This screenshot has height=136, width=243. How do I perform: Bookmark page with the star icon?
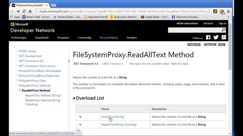208,11
